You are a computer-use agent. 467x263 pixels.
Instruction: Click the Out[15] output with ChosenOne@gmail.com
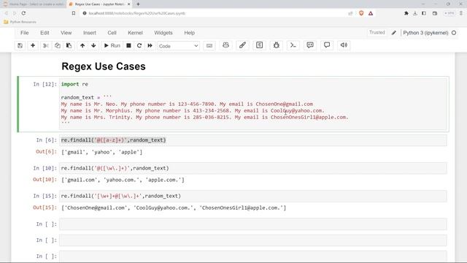(x=174, y=207)
